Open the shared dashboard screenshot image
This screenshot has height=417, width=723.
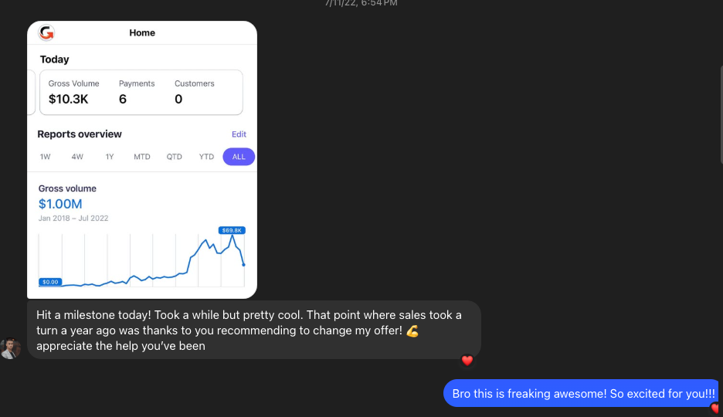click(142, 159)
